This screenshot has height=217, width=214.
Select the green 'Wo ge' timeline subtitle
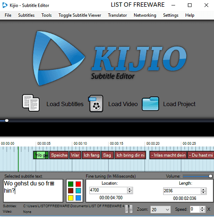[41, 155]
